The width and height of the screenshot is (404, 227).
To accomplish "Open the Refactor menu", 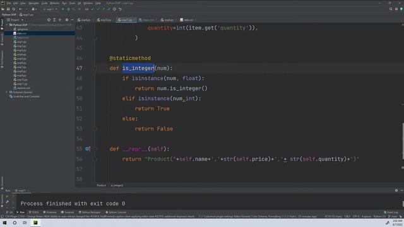I will pyautogui.click(x=55, y=3).
